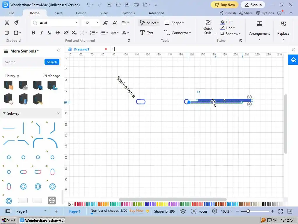Click the Cut scissors icon

pyautogui.click(x=7, y=23)
